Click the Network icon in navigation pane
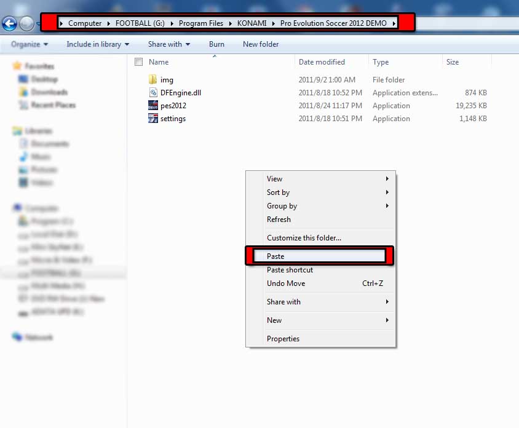519x428 pixels. [x=17, y=337]
